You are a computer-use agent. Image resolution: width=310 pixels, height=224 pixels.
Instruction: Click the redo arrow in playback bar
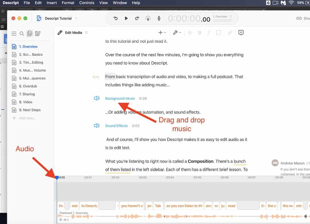137,19
